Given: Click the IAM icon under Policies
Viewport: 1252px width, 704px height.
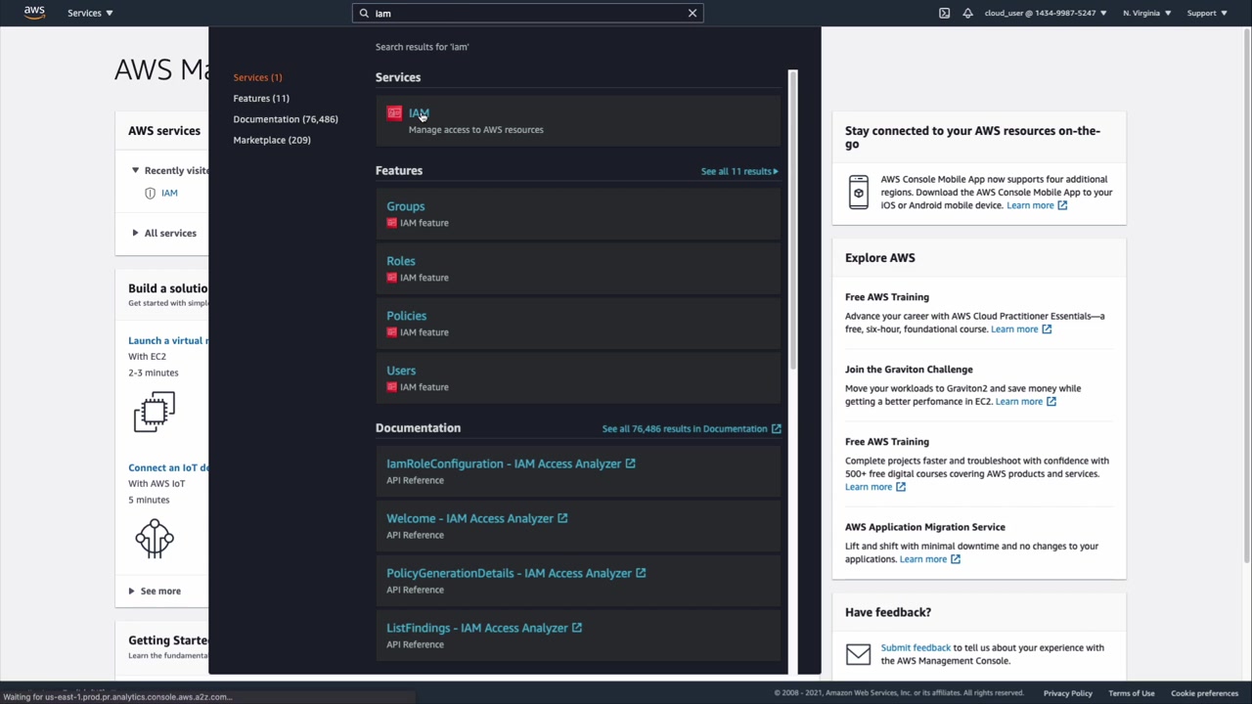Looking at the screenshot, I should pyautogui.click(x=391, y=332).
